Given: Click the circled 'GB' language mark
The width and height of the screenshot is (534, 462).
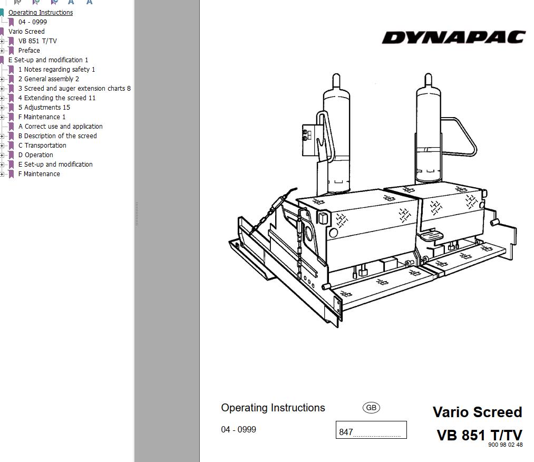Looking at the screenshot, I should [371, 408].
